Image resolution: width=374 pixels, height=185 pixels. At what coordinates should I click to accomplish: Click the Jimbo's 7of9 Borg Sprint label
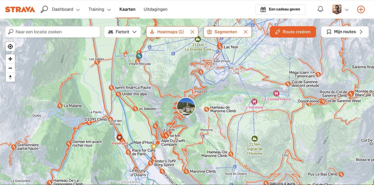click(165, 163)
